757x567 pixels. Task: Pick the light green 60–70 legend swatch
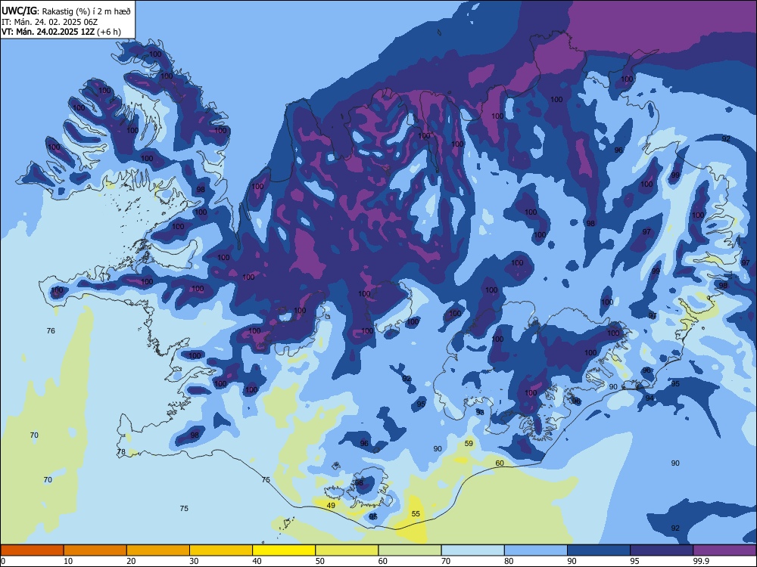coord(410,550)
